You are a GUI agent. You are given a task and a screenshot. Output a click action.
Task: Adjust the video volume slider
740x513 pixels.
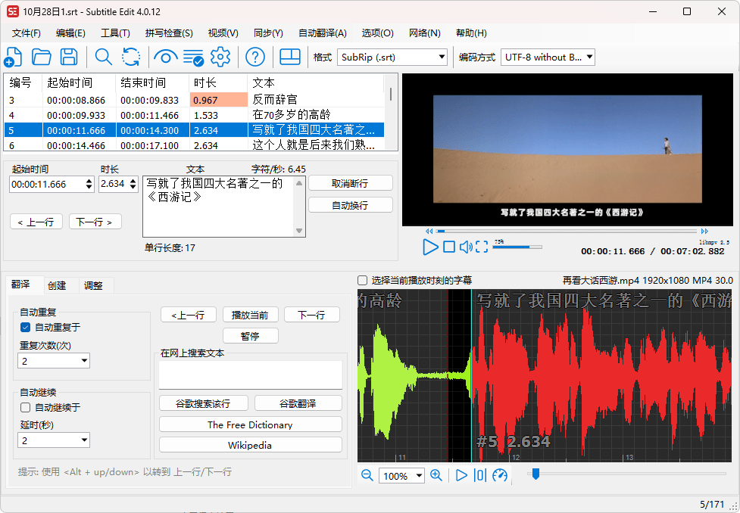pos(517,247)
